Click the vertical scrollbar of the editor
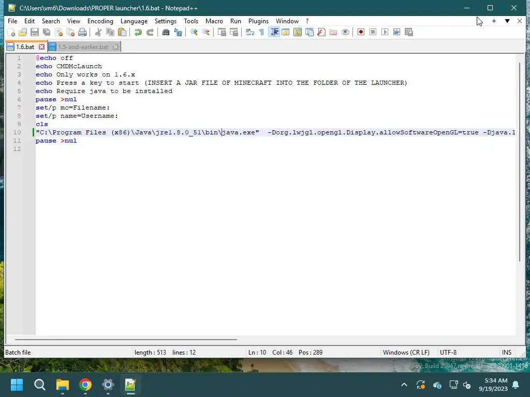 520,162
